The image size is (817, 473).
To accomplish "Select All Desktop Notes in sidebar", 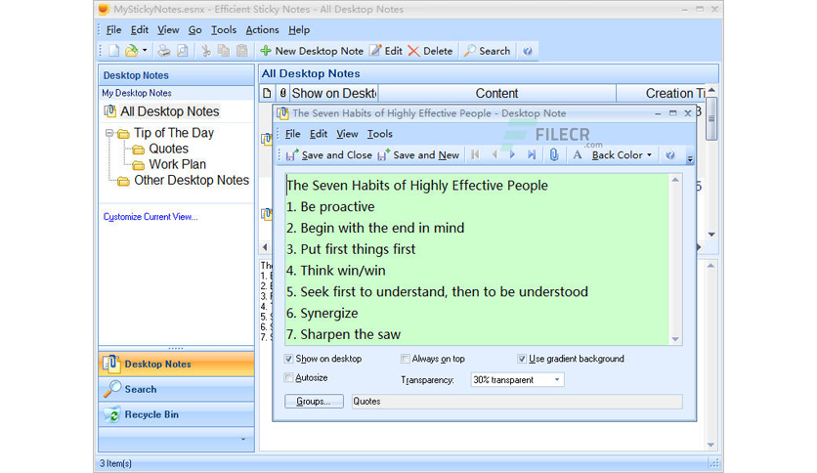I will [x=169, y=111].
